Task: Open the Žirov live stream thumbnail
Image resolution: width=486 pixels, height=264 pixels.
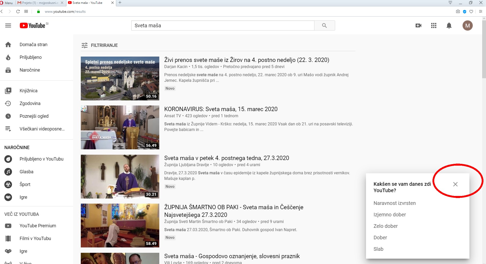Action: pos(120,78)
